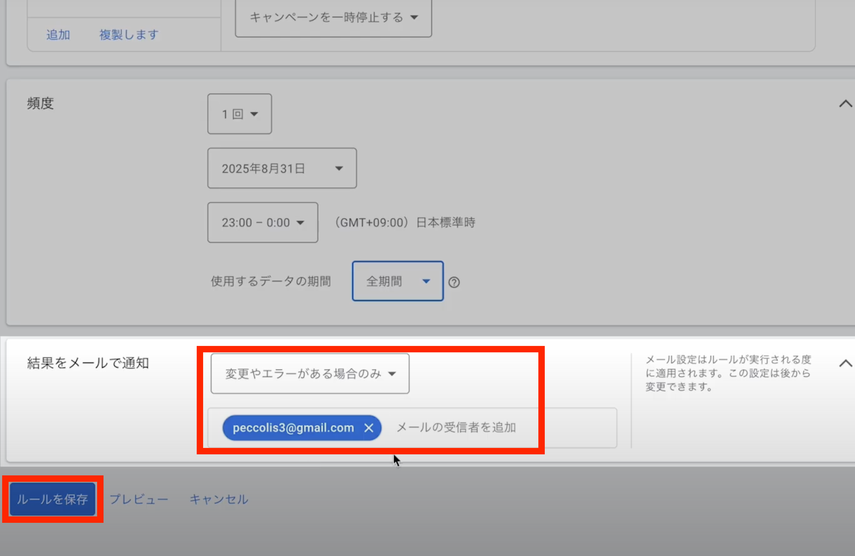Open the 2025年8月31日 date dropdown
The width and height of the screenshot is (855, 556).
282,168
